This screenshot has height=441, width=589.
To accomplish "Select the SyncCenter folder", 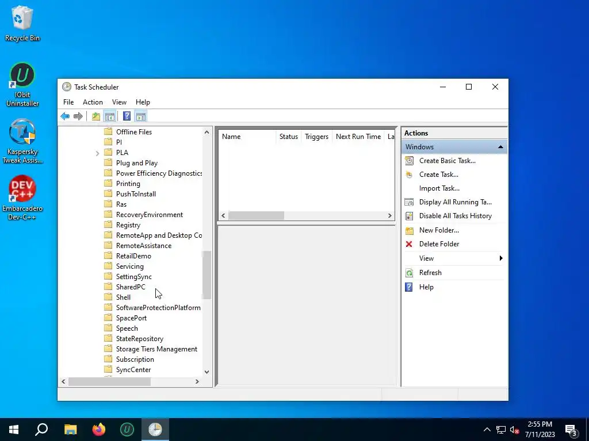I will pyautogui.click(x=133, y=370).
